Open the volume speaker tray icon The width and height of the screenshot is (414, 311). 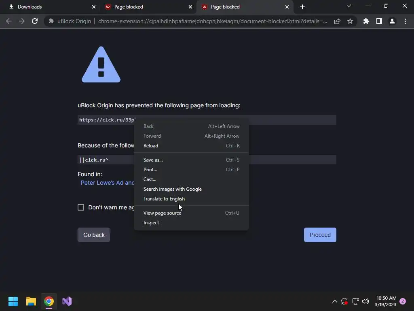pos(365,301)
